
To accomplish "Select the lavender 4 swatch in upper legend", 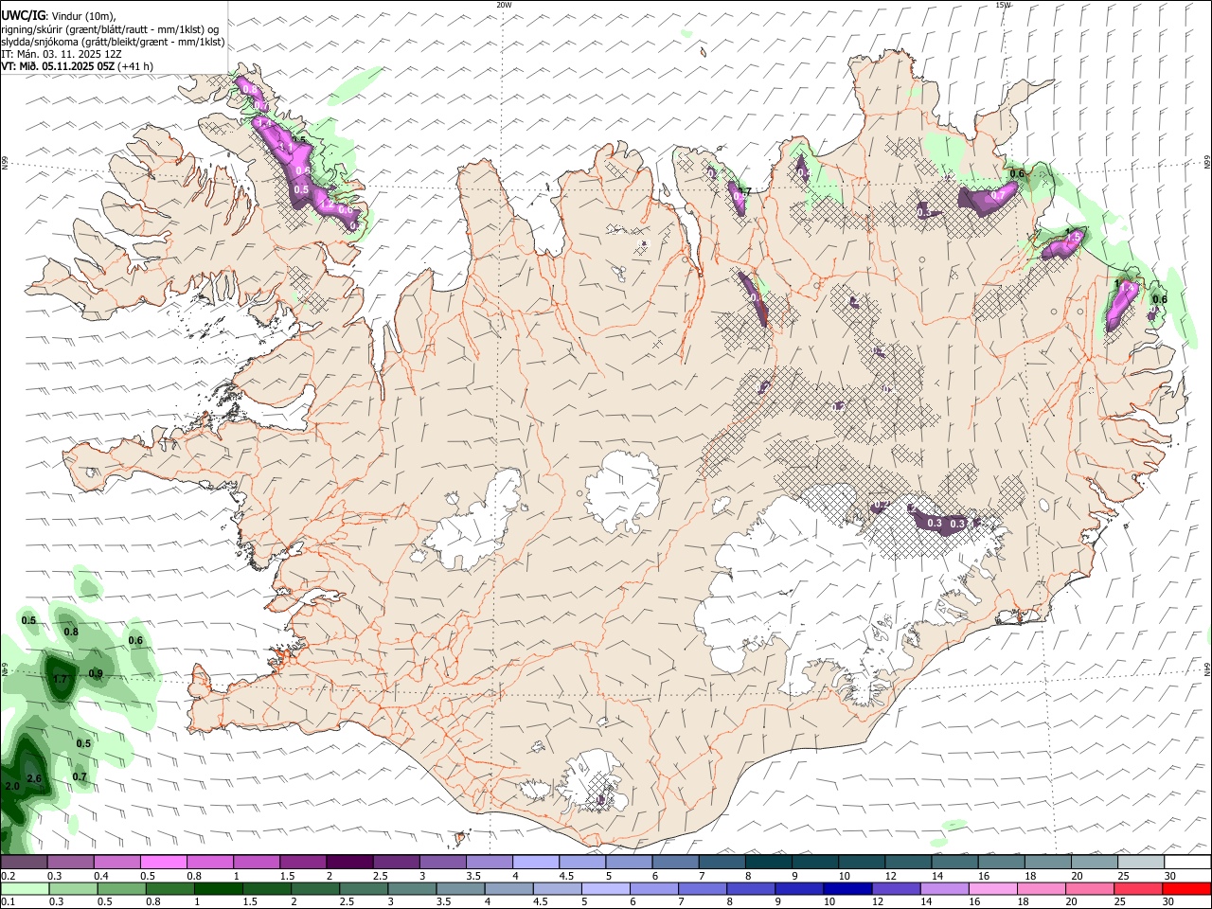I will tap(535, 863).
